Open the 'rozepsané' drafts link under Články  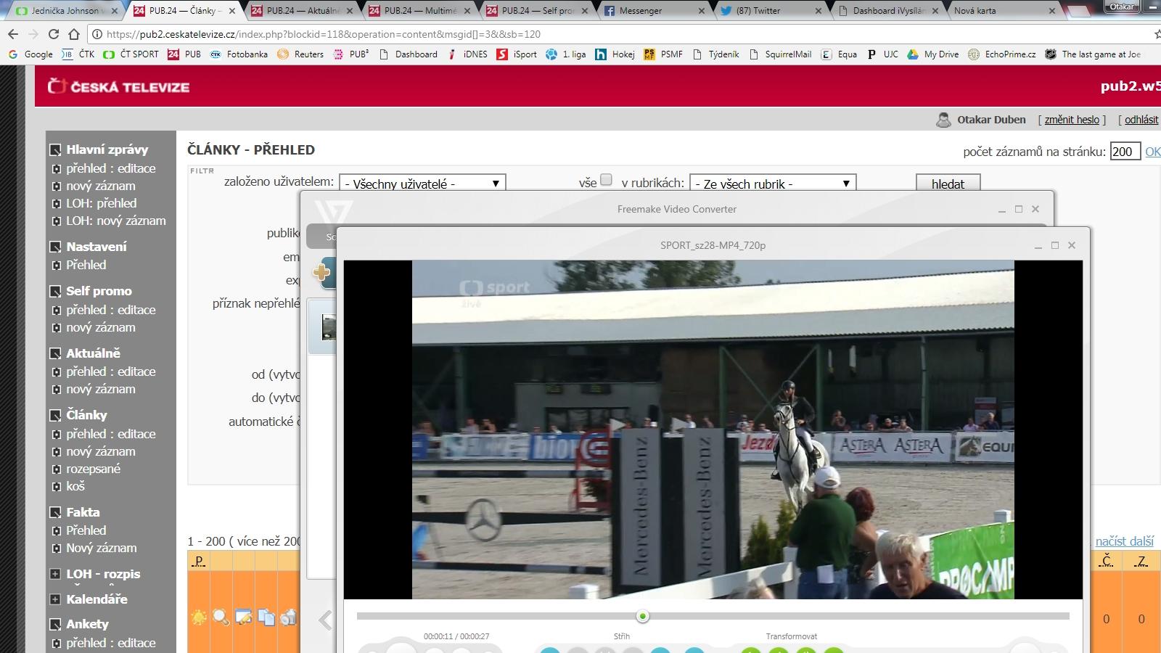click(94, 469)
